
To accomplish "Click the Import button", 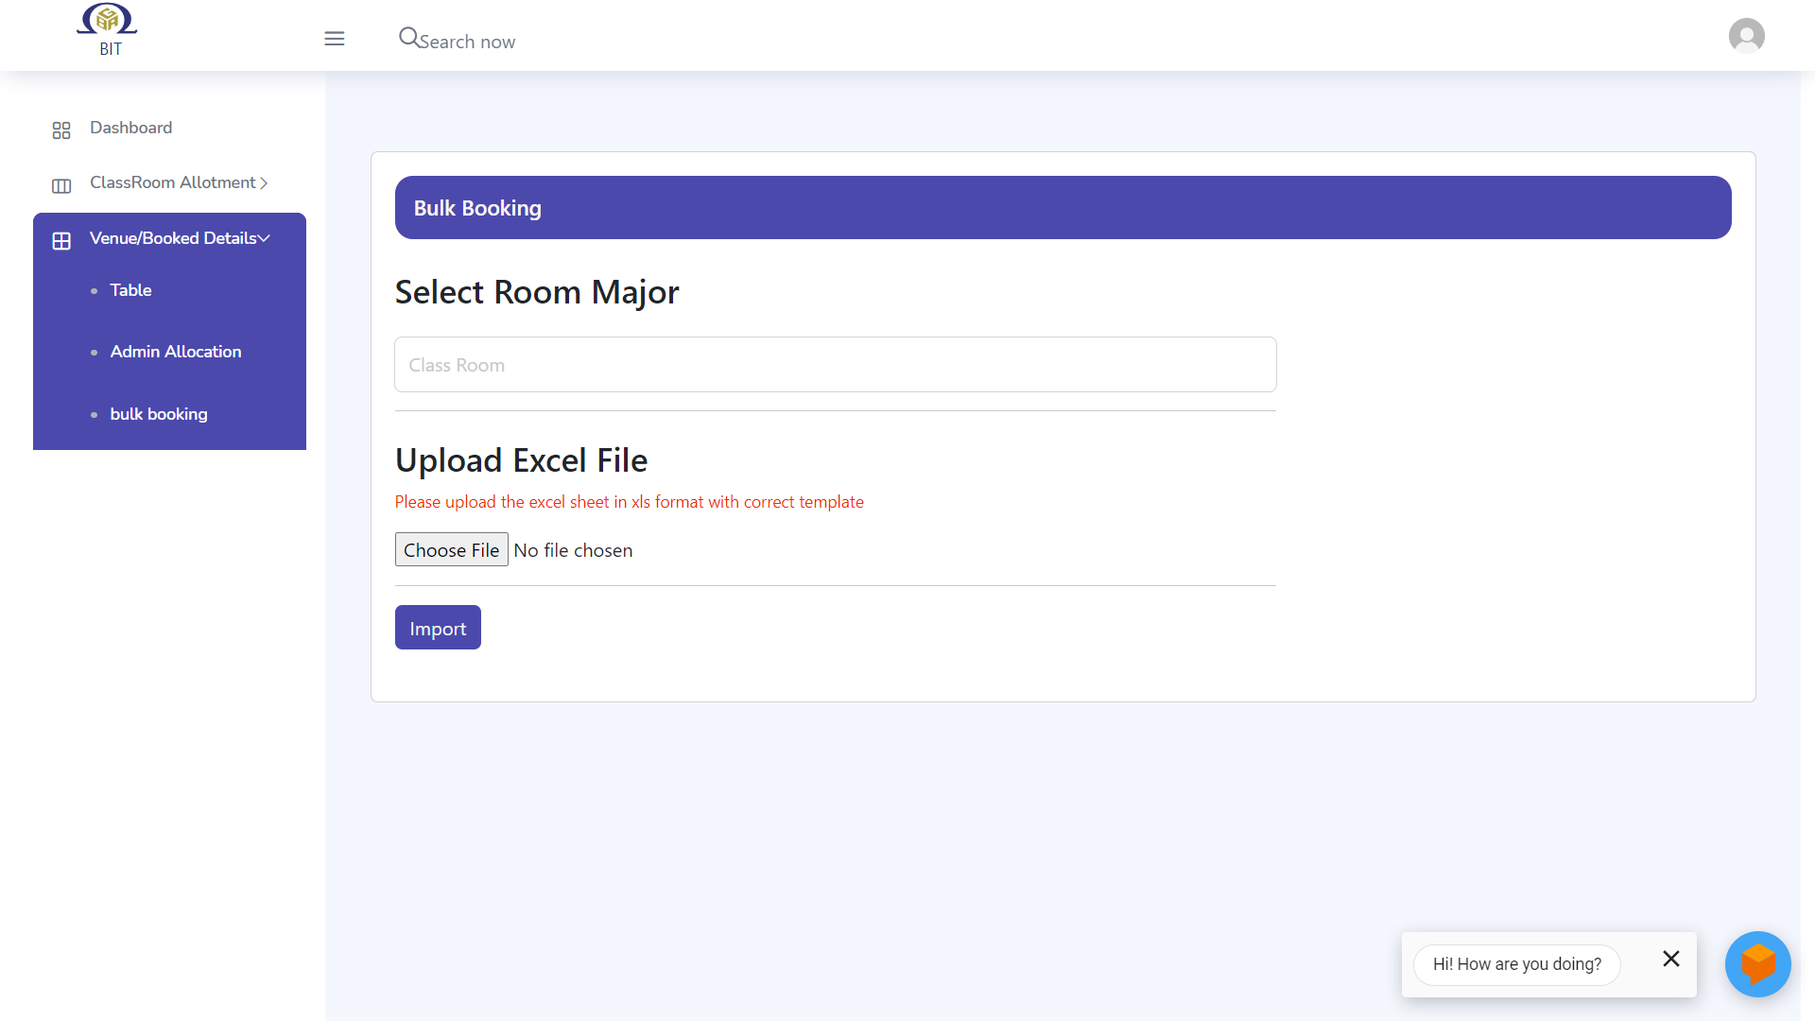I will 438,628.
